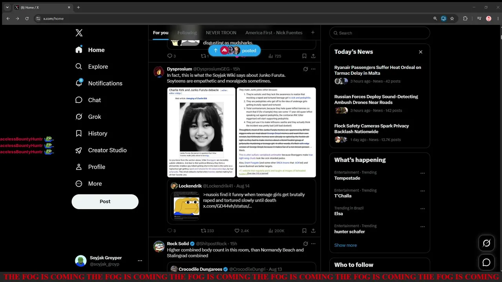Switch to America First - Nick Fuentes tab
The width and height of the screenshot is (502, 282).
point(274,33)
